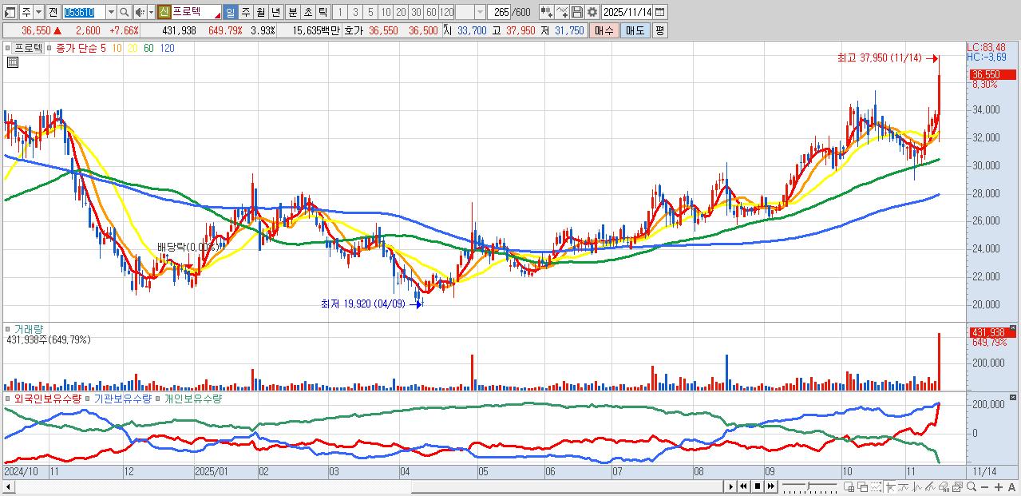Select the 년 (yearly) period toggle
This screenshot has height=496, width=1021.
[x=275, y=12]
